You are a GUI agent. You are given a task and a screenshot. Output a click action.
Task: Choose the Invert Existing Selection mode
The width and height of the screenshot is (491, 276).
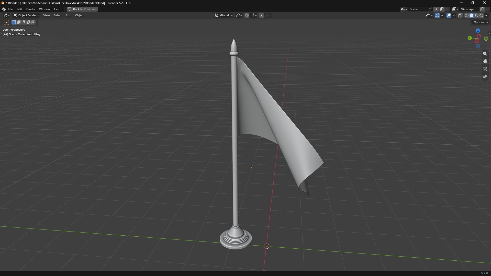[28, 22]
